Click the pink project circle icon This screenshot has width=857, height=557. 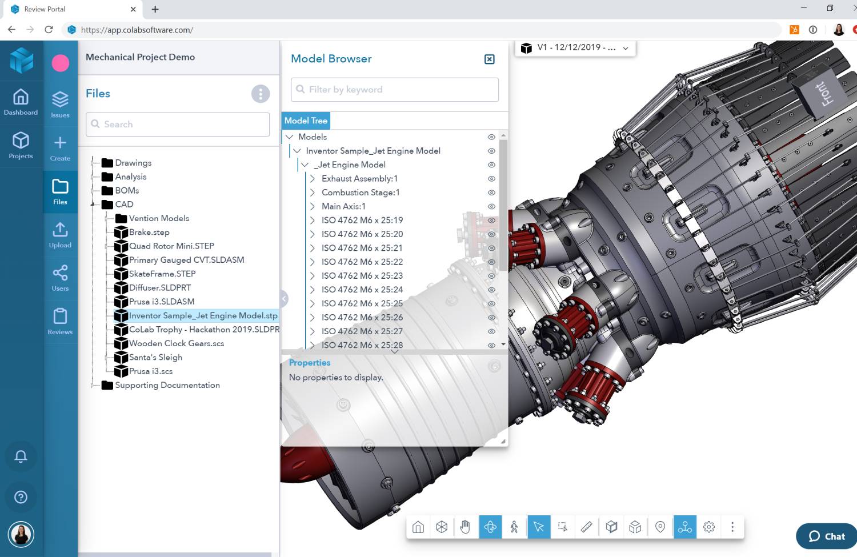pos(61,63)
